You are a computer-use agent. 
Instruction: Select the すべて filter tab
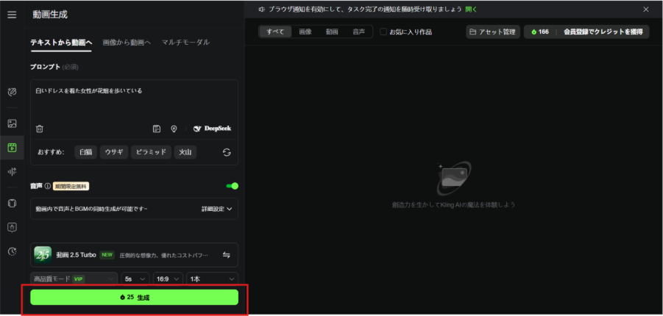click(x=275, y=32)
